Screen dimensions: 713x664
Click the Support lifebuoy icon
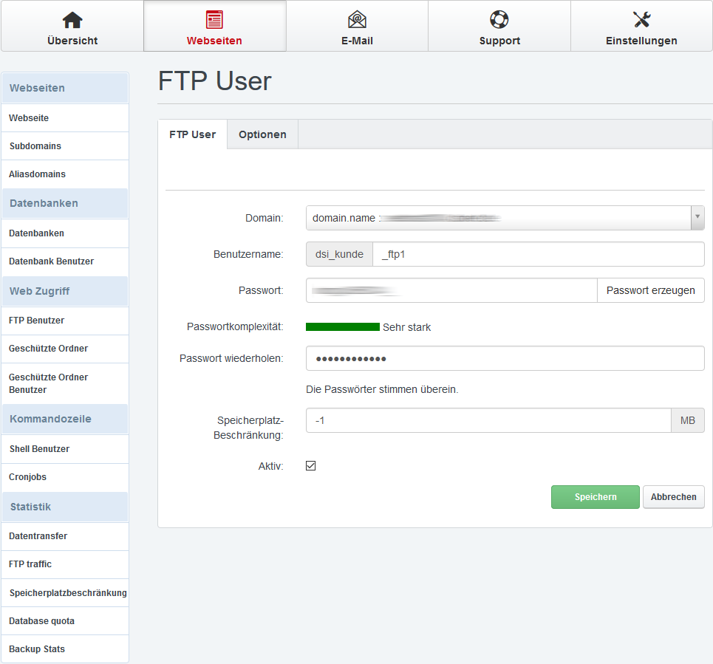(499, 20)
